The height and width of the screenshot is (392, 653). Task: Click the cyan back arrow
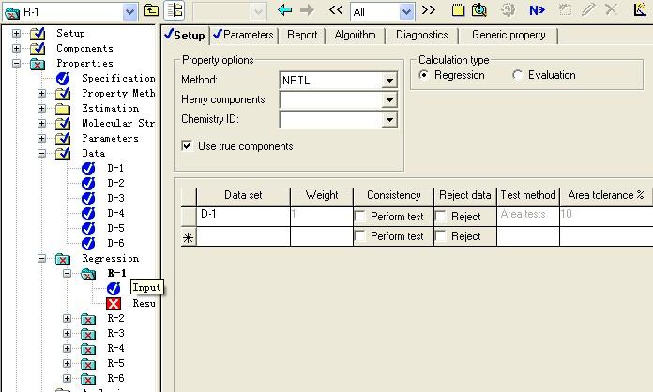pyautogui.click(x=285, y=9)
